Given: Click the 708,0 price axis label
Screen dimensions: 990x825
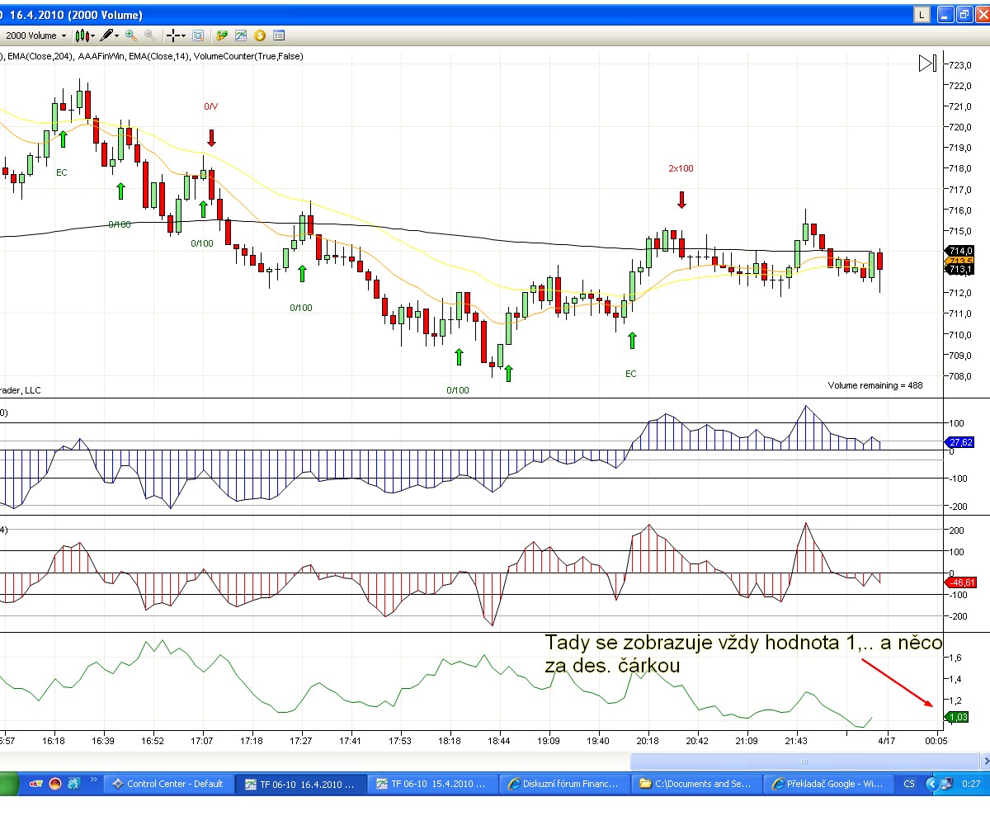Looking at the screenshot, I should click(959, 376).
